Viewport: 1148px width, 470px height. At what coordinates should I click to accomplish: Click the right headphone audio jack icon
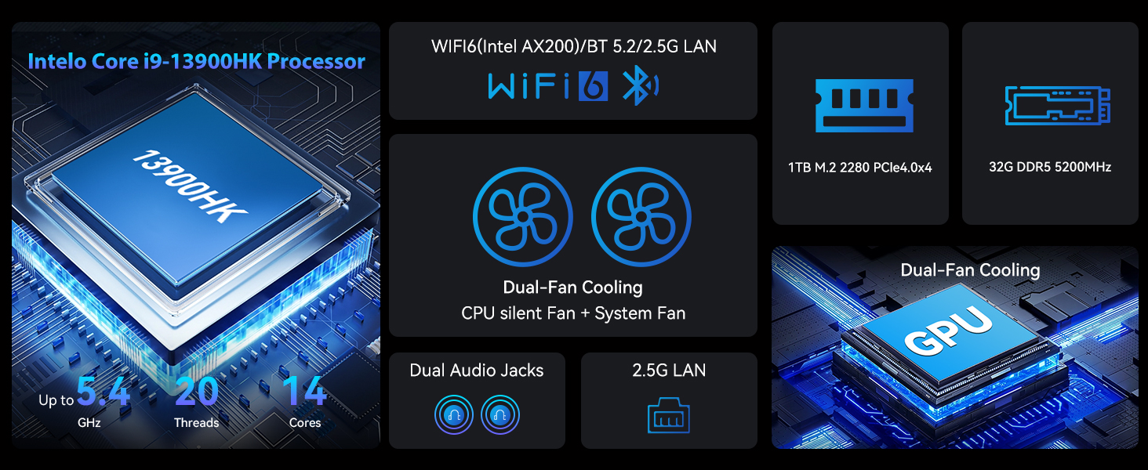500,415
